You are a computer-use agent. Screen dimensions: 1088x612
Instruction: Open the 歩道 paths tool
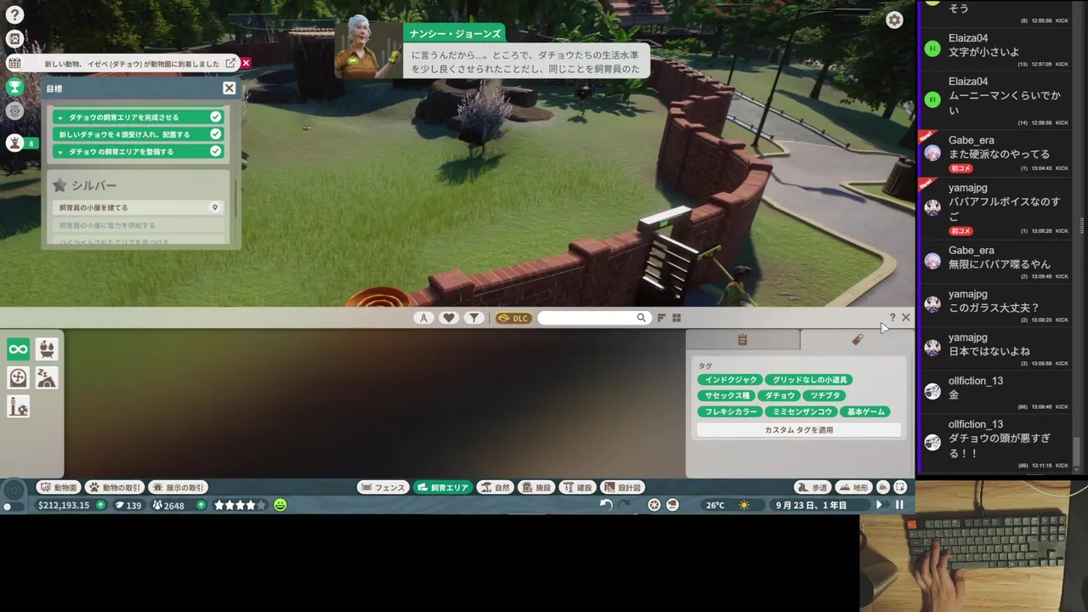coord(813,488)
